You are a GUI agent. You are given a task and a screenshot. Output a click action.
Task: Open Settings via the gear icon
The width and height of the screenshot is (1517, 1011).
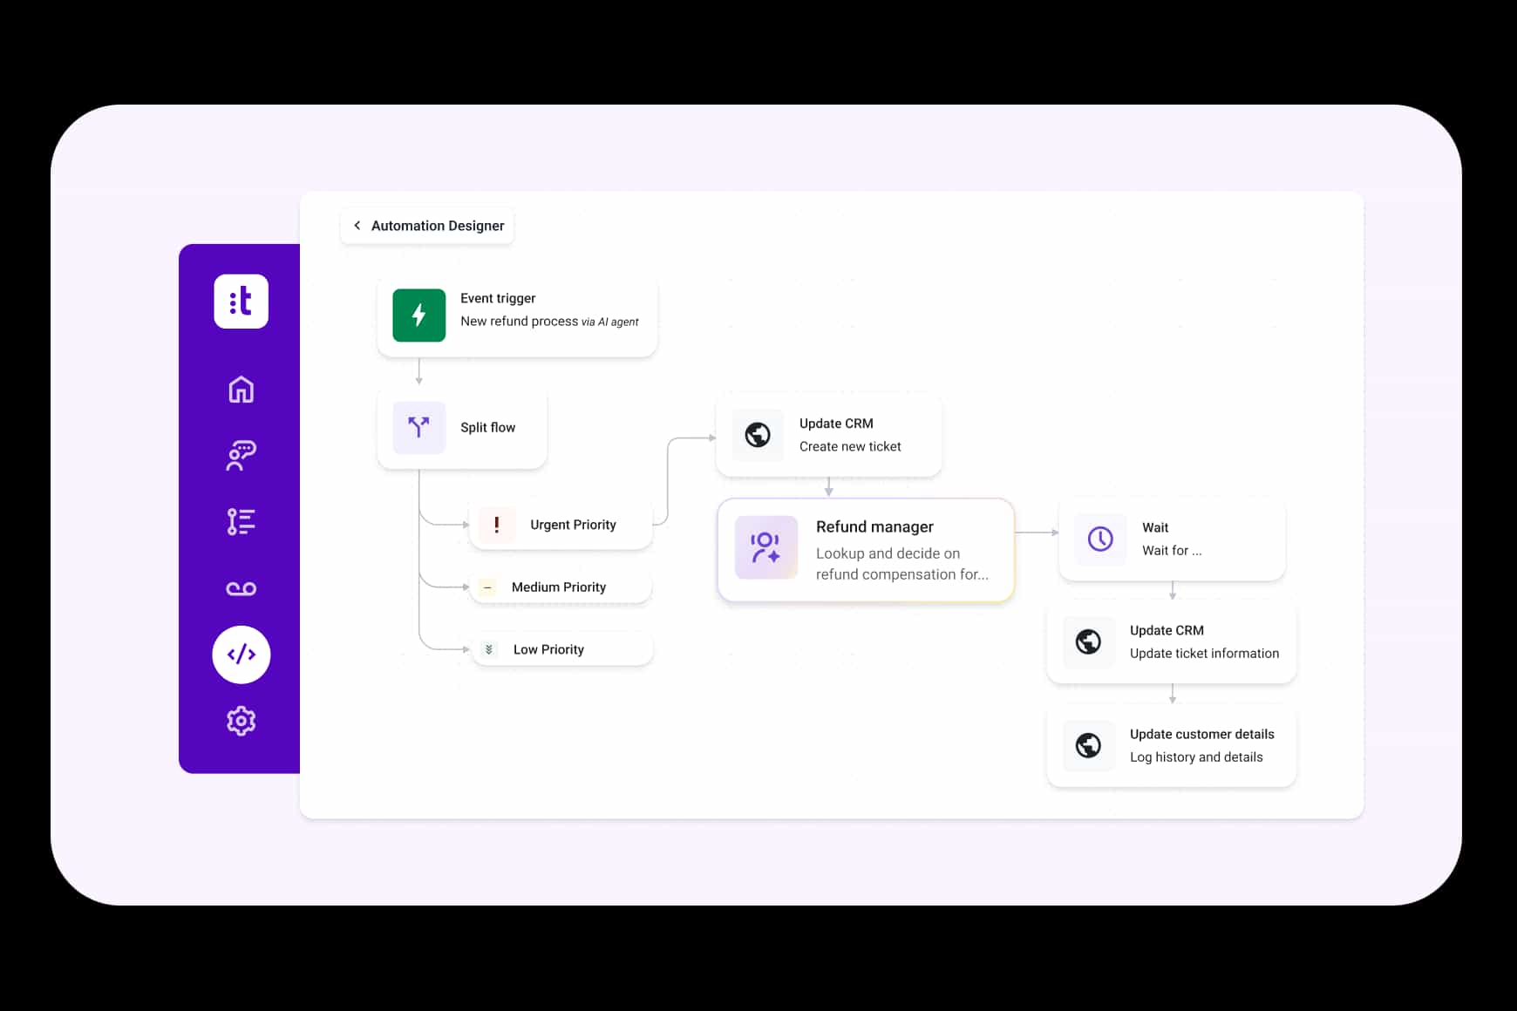[241, 721]
